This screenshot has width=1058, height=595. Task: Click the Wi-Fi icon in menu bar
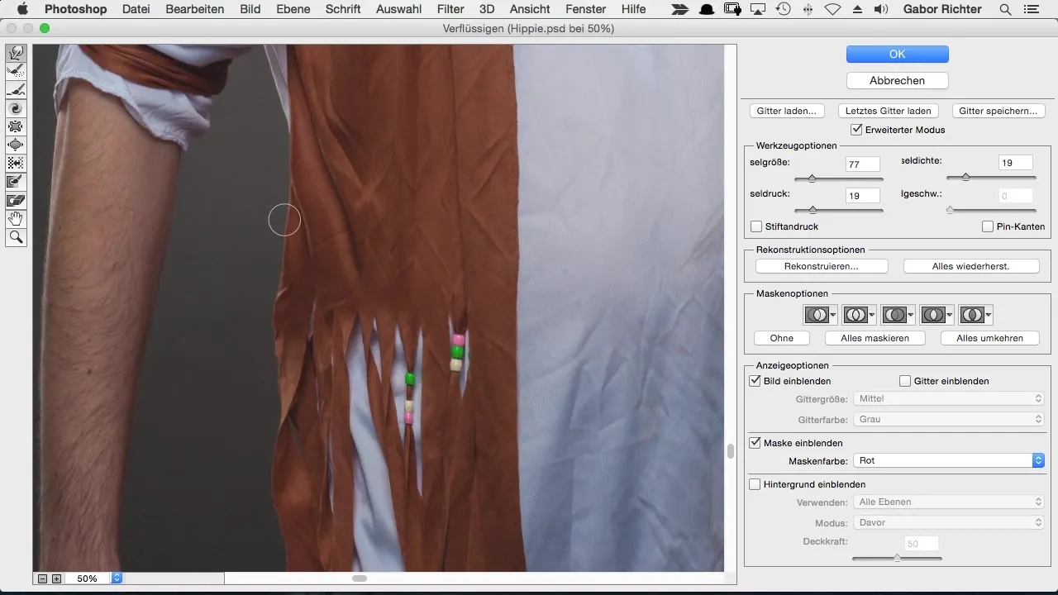(x=832, y=9)
